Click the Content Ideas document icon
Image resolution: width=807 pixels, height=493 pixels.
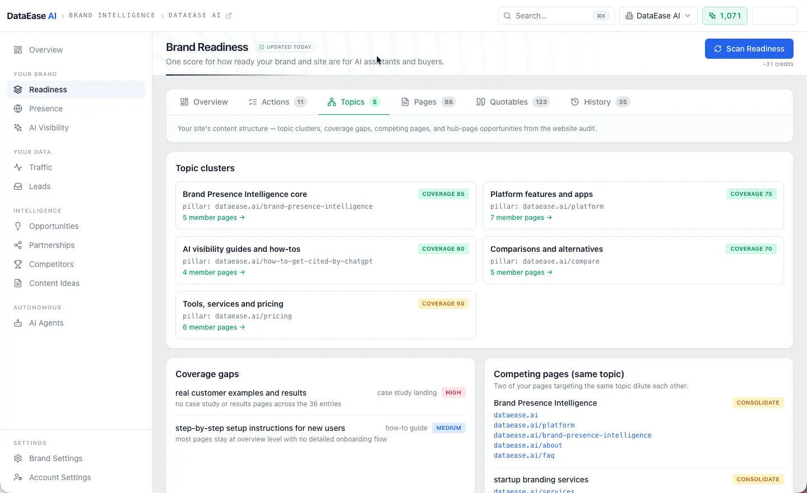click(18, 283)
